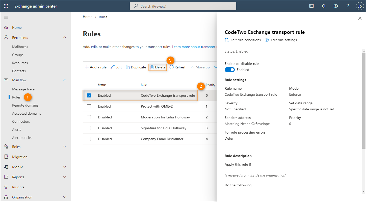The image size is (366, 202).
Task: Click the Home house icon in sidebar
Action: 6,28
